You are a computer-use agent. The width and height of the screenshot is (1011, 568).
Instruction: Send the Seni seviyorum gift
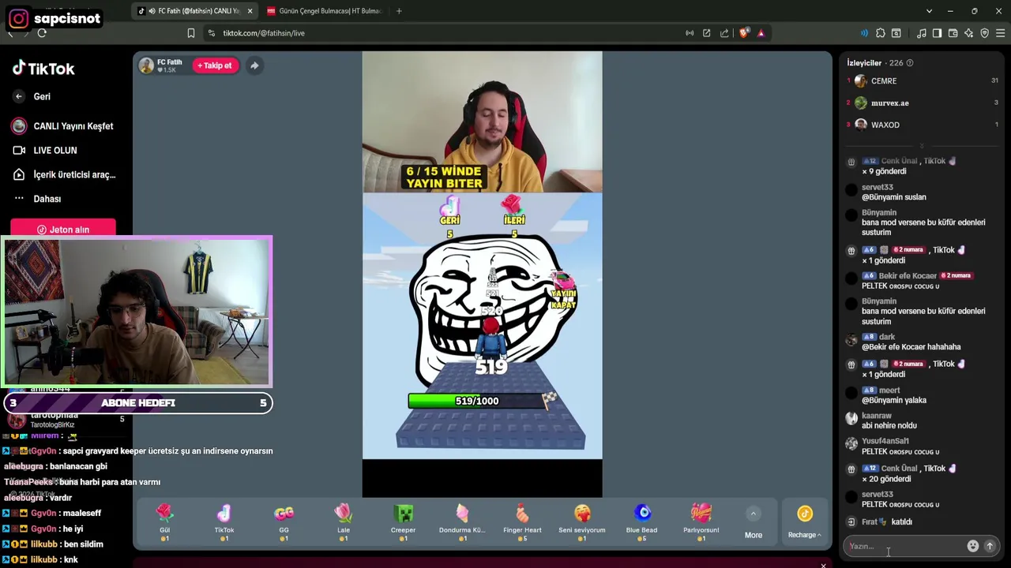582,523
